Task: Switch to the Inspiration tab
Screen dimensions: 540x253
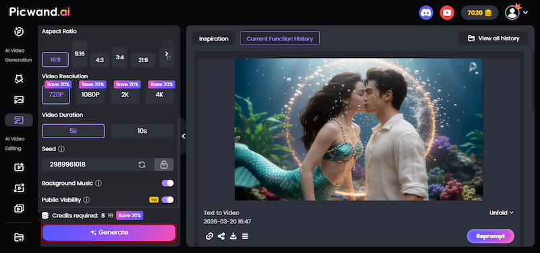Action: coord(213,38)
